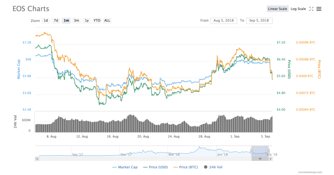Open the chart hamburger menu icon

319,9
